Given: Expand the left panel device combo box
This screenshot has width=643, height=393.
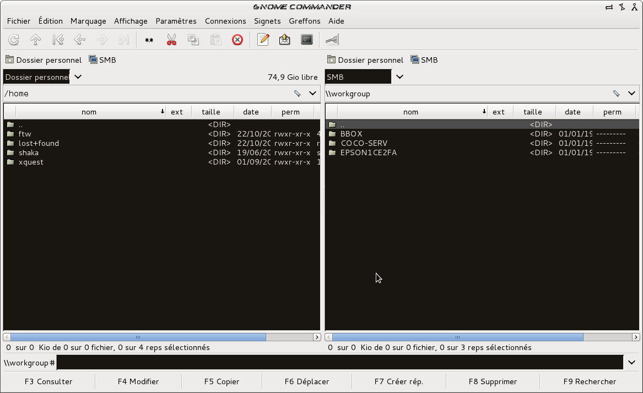Looking at the screenshot, I should point(78,77).
